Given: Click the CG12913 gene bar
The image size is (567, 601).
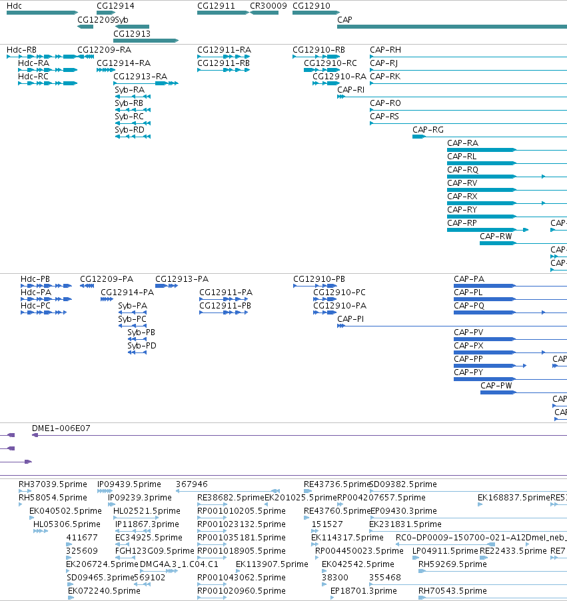Looking at the screenshot, I should 146,41.
